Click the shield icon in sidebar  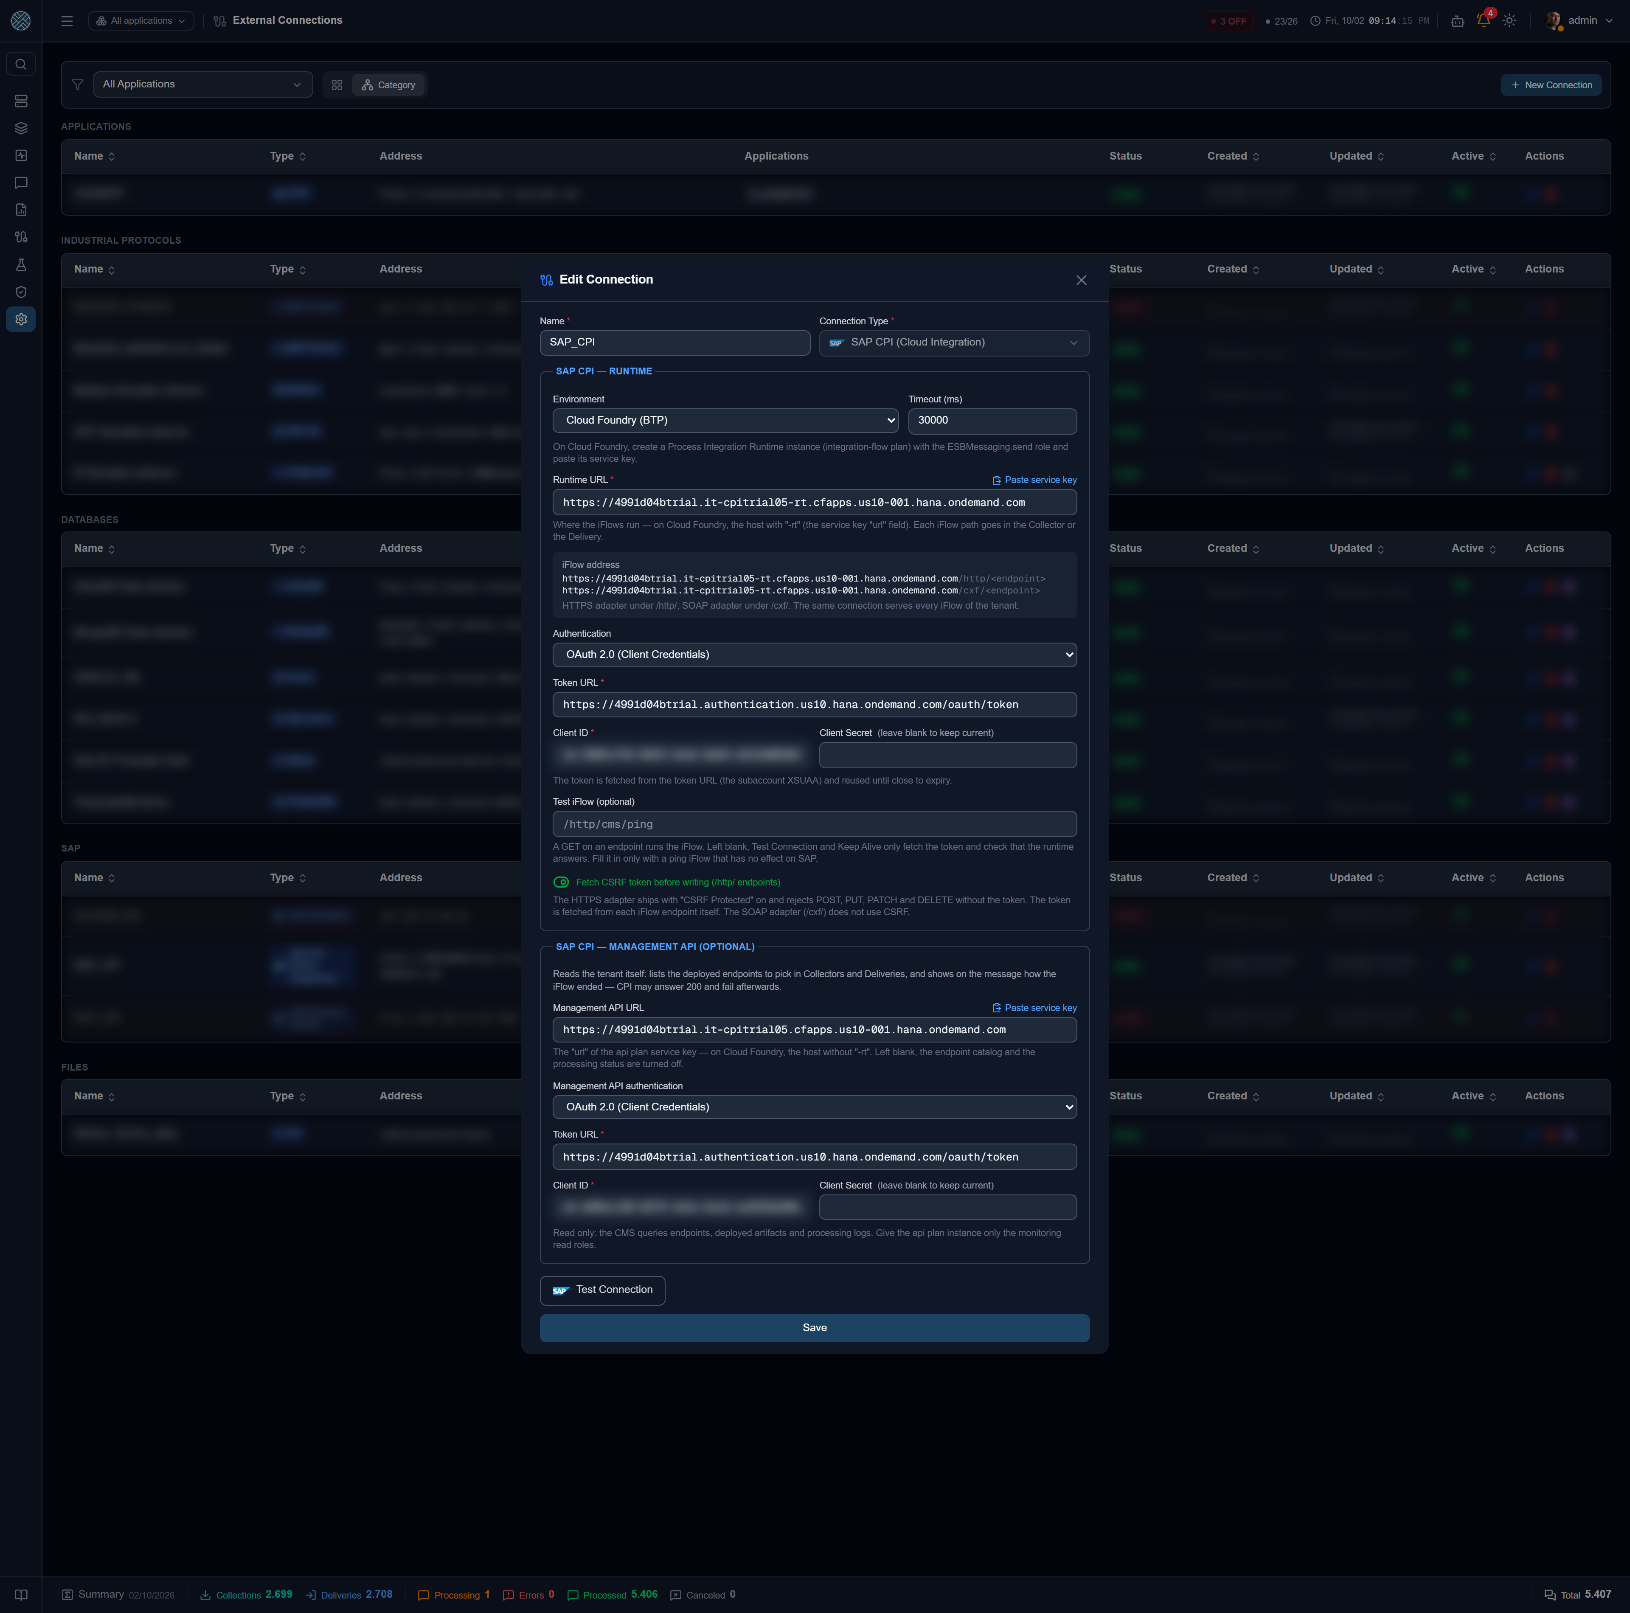click(x=21, y=292)
